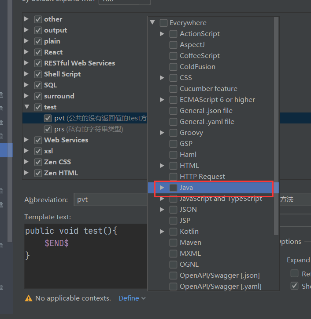The width and height of the screenshot is (311, 319).
Task: Select the General .yaml file entry
Action: (x=207, y=122)
